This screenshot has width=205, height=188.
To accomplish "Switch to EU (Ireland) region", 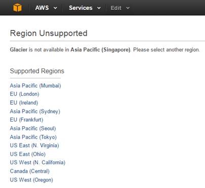I will tap(24, 103).
